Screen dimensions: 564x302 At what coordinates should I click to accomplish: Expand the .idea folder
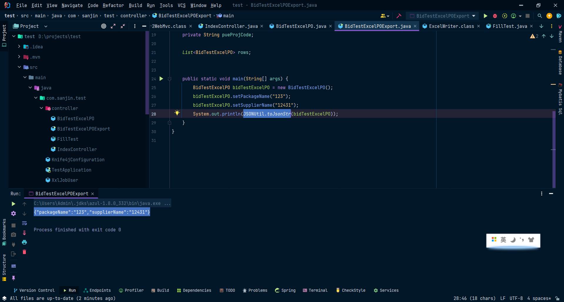click(x=19, y=47)
